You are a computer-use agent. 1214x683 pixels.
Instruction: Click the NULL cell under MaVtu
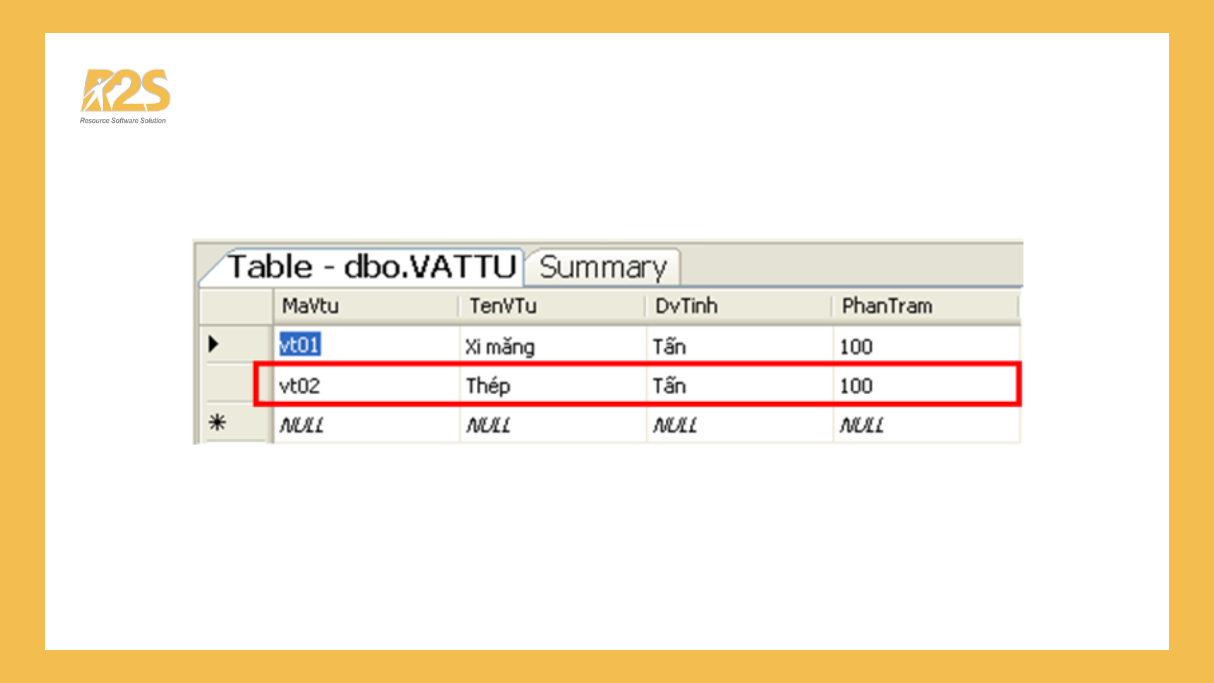(302, 424)
